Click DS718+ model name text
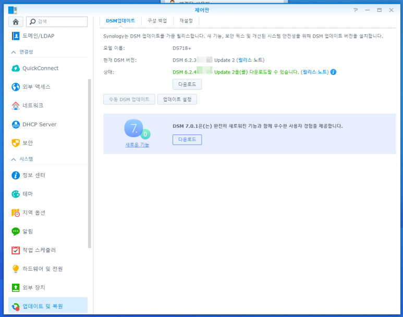This screenshot has width=403, height=317. (x=182, y=48)
